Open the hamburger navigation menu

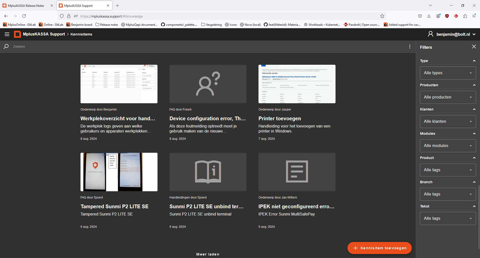(7, 34)
